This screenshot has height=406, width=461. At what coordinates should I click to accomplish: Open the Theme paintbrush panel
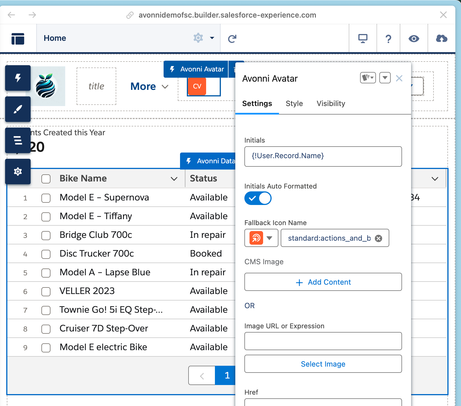18,109
